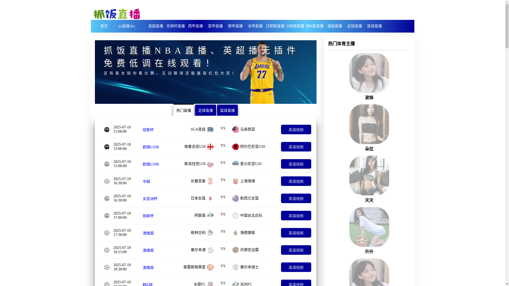Open 意甲直播 navigation item
The width and height of the screenshot is (509, 286).
point(215,26)
